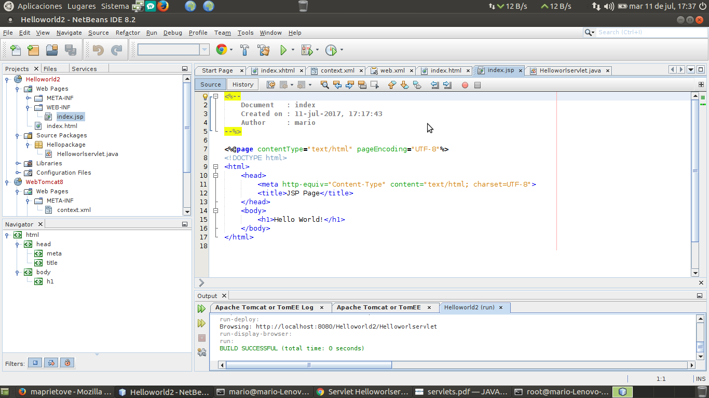Toggle the first Navigator filter button

tap(35, 363)
